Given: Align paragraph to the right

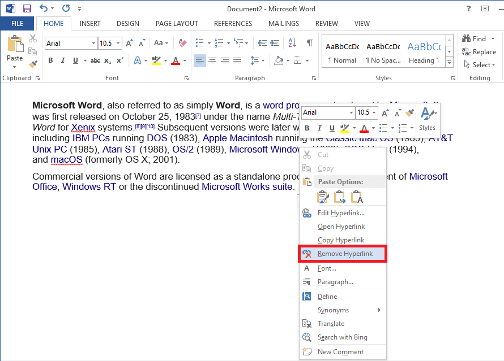Looking at the screenshot, I should pos(225,60).
